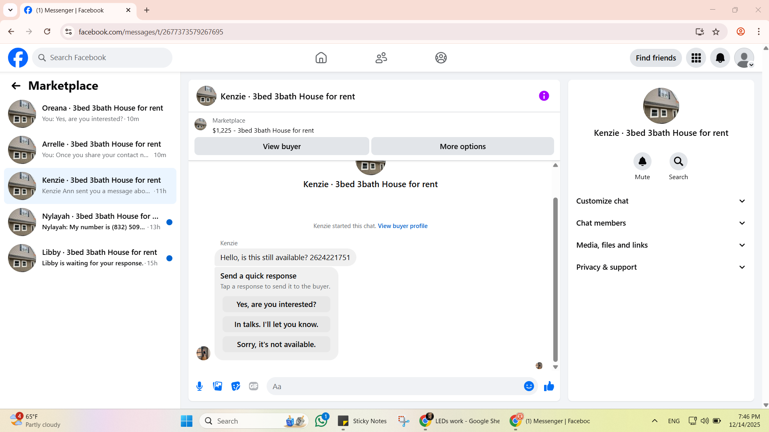Open the tab search dropdown in Chrome
The width and height of the screenshot is (769, 432).
[x=10, y=10]
